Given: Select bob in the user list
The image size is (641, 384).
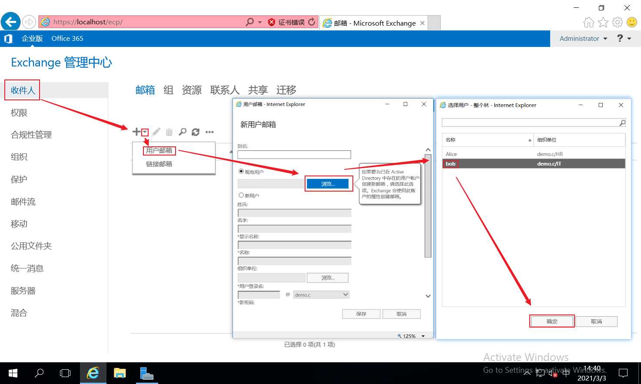Looking at the screenshot, I should 450,164.
